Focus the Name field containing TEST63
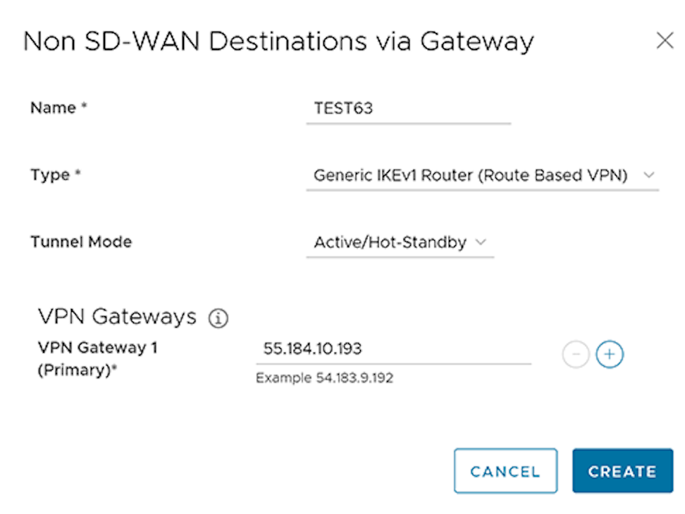Viewport: 685px width, 514px height. point(407,109)
